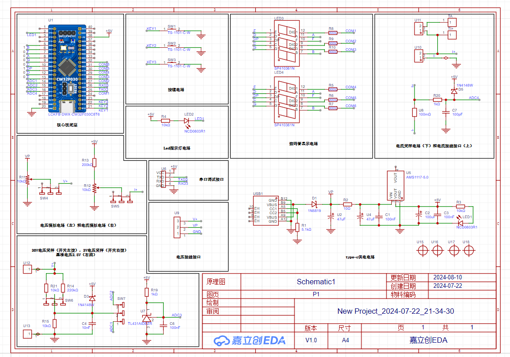510x357 pixels.
Task: Select resistor R4 in LED indicator circuit
Action: [x=165, y=121]
